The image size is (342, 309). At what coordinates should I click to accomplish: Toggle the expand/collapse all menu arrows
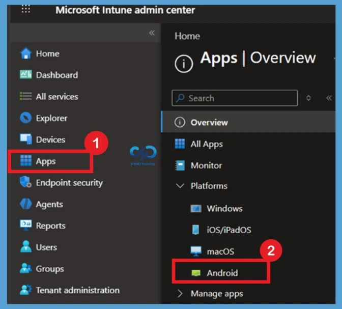pos(308,98)
